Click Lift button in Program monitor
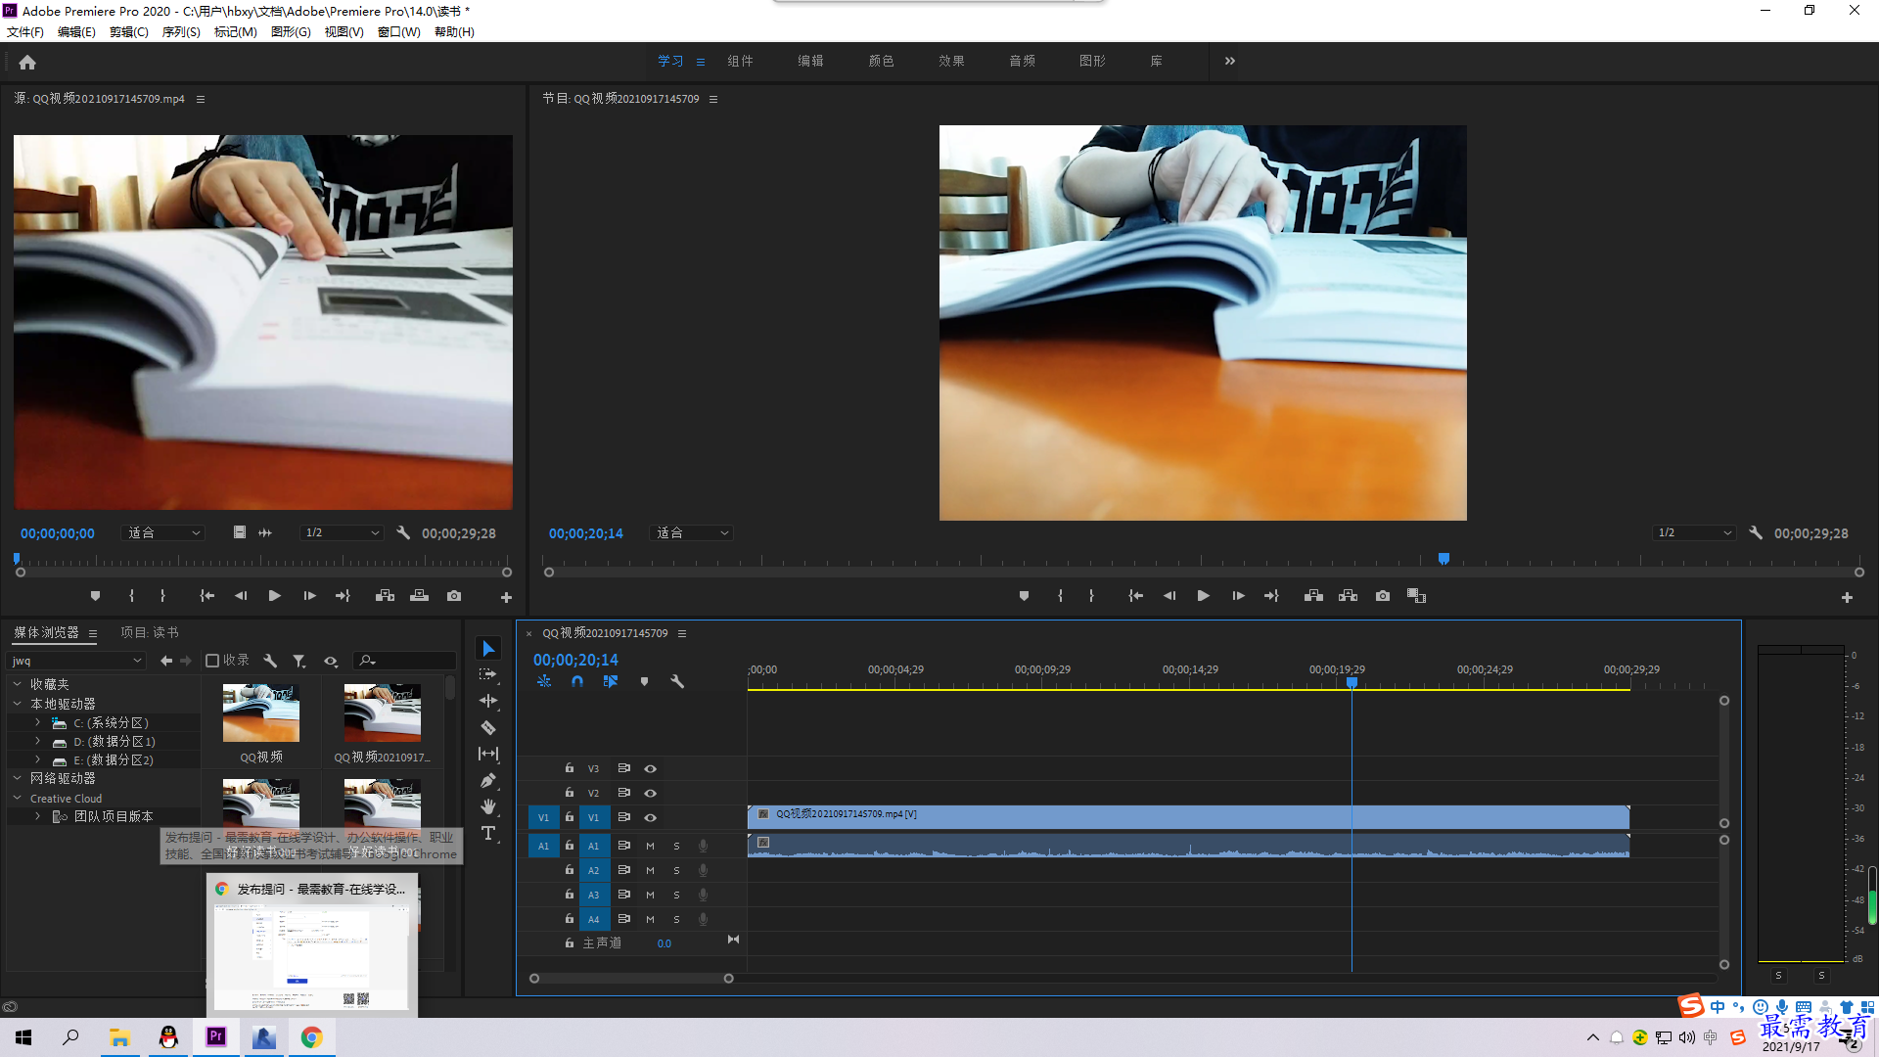 tap(1313, 596)
